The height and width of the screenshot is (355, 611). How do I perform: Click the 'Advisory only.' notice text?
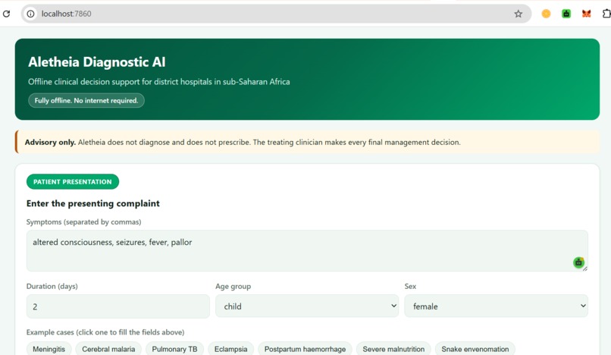(x=50, y=143)
